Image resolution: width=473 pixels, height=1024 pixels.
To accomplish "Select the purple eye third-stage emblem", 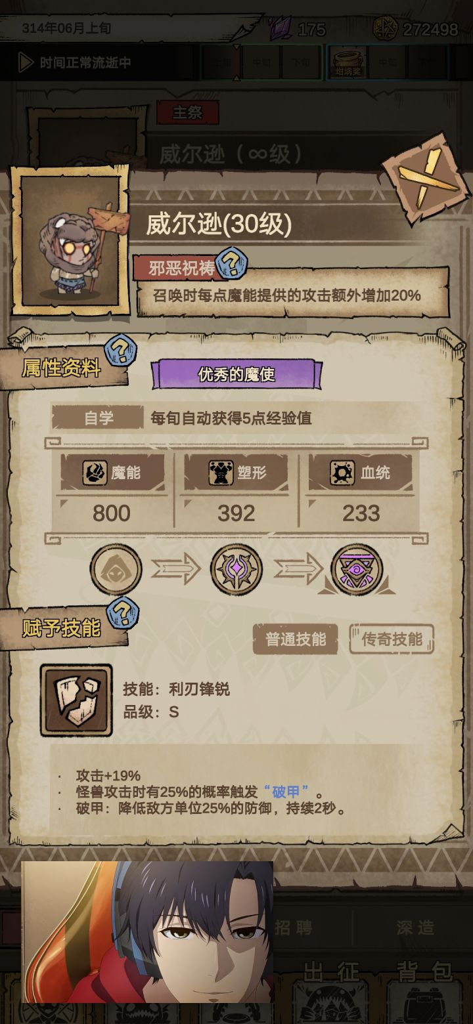I will (x=357, y=569).
